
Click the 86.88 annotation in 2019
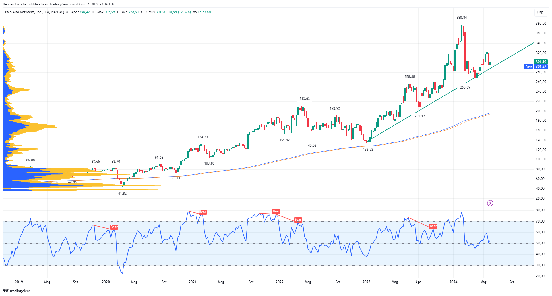point(30,160)
